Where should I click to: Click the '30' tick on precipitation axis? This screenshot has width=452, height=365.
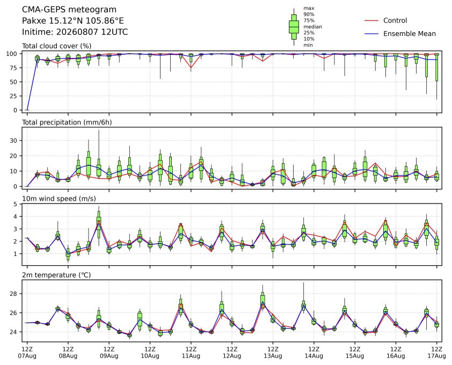click(x=13, y=141)
